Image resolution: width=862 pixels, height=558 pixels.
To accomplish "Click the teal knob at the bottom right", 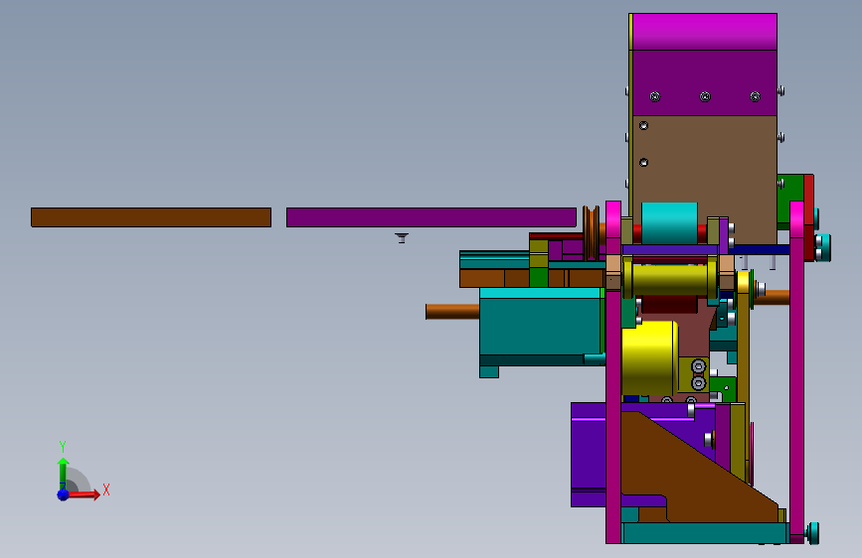I will pos(813,533).
